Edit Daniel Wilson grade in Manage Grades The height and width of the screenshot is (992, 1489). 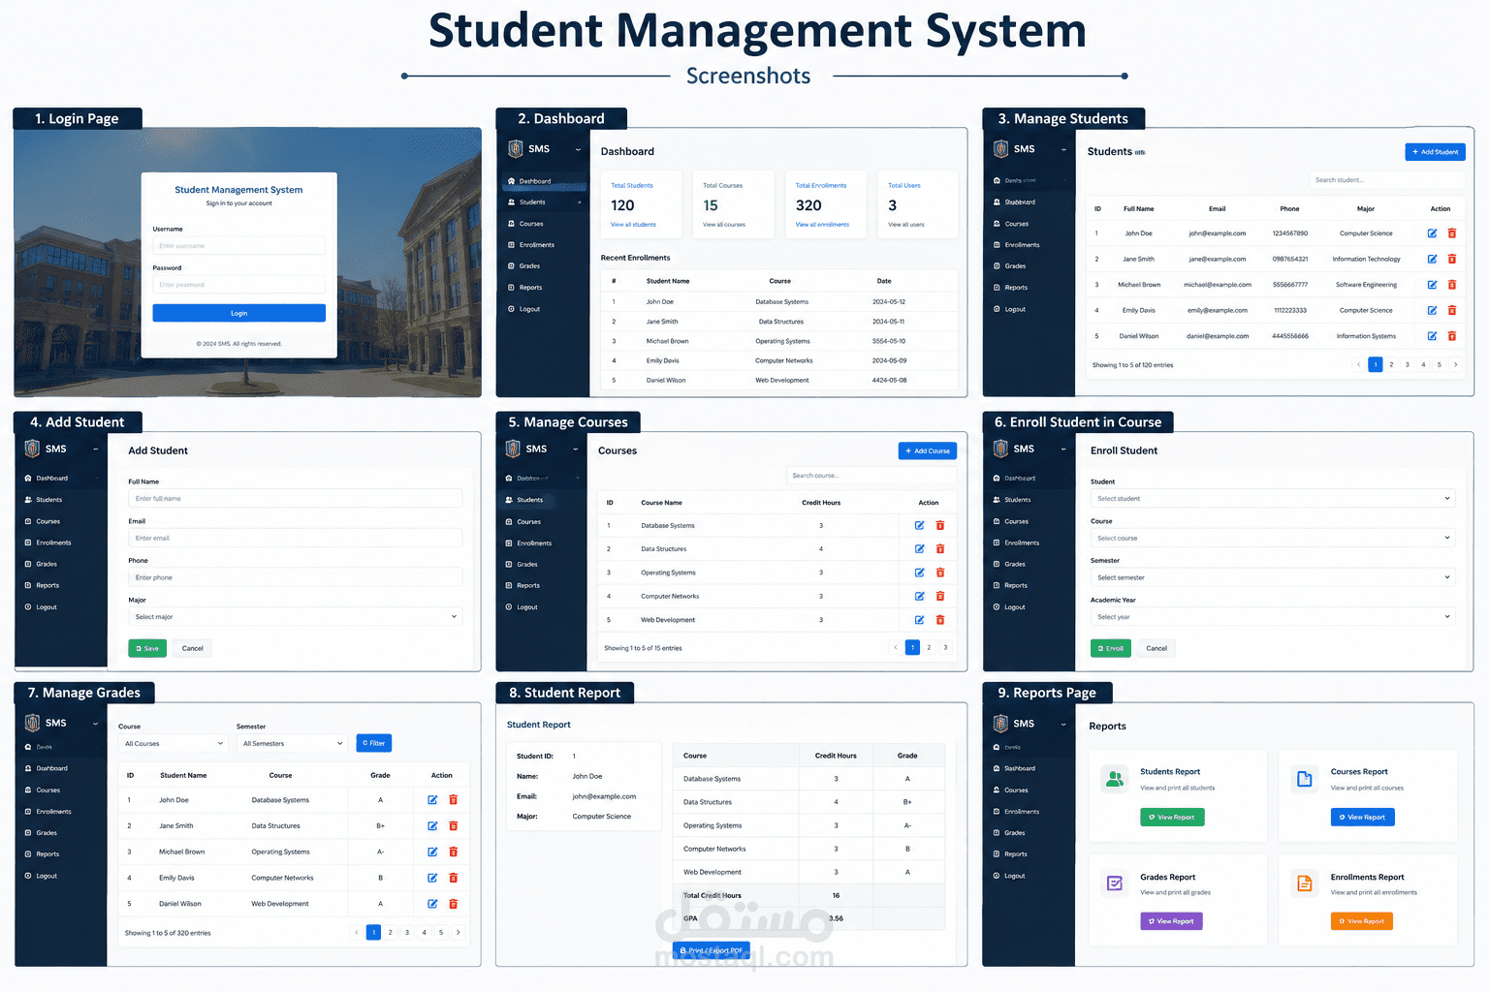pyautogui.click(x=432, y=904)
